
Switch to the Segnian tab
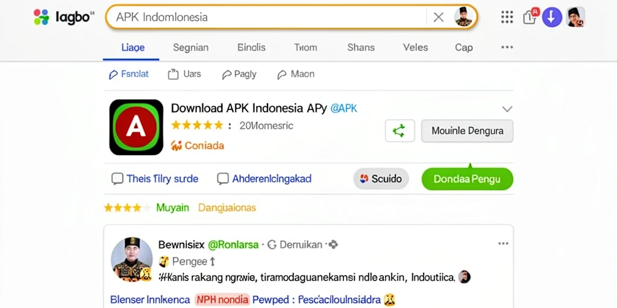(x=191, y=48)
